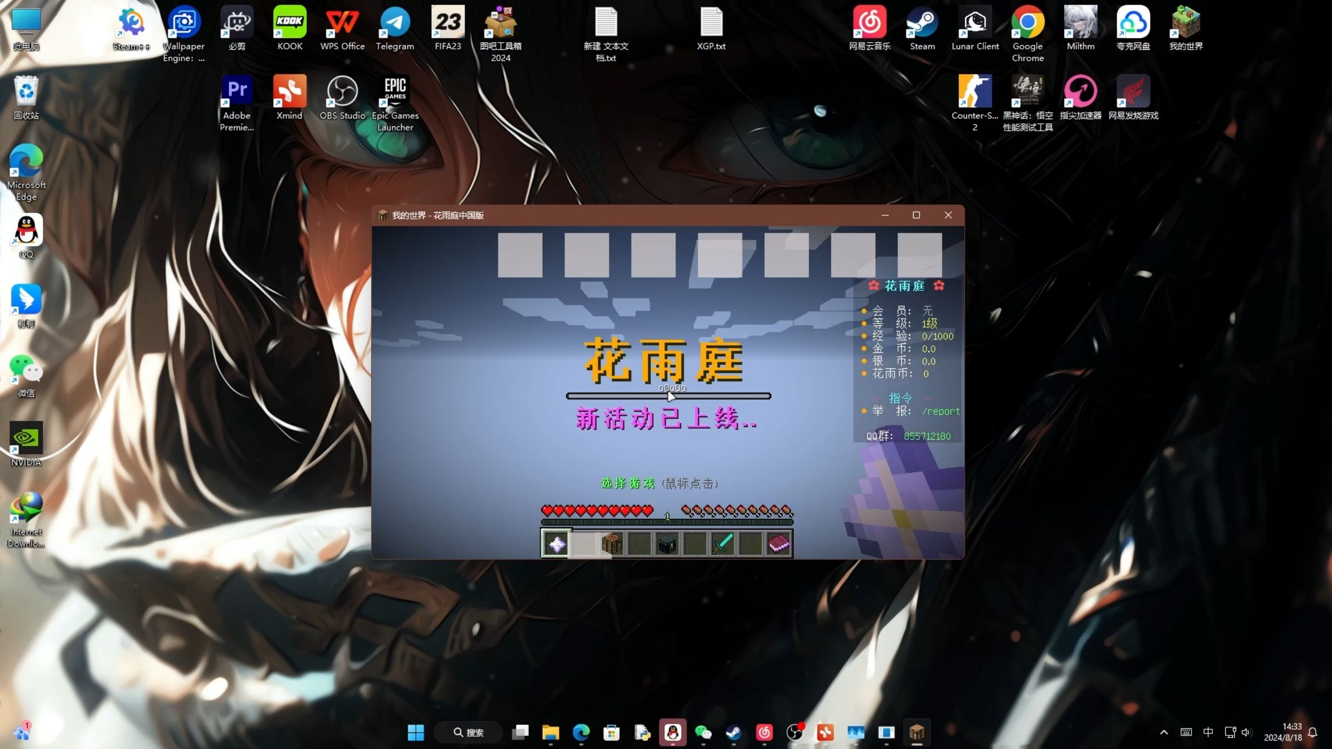The image size is (1332, 749).
Task: Select the diamond sword hotbar slot
Action: pyautogui.click(x=723, y=544)
